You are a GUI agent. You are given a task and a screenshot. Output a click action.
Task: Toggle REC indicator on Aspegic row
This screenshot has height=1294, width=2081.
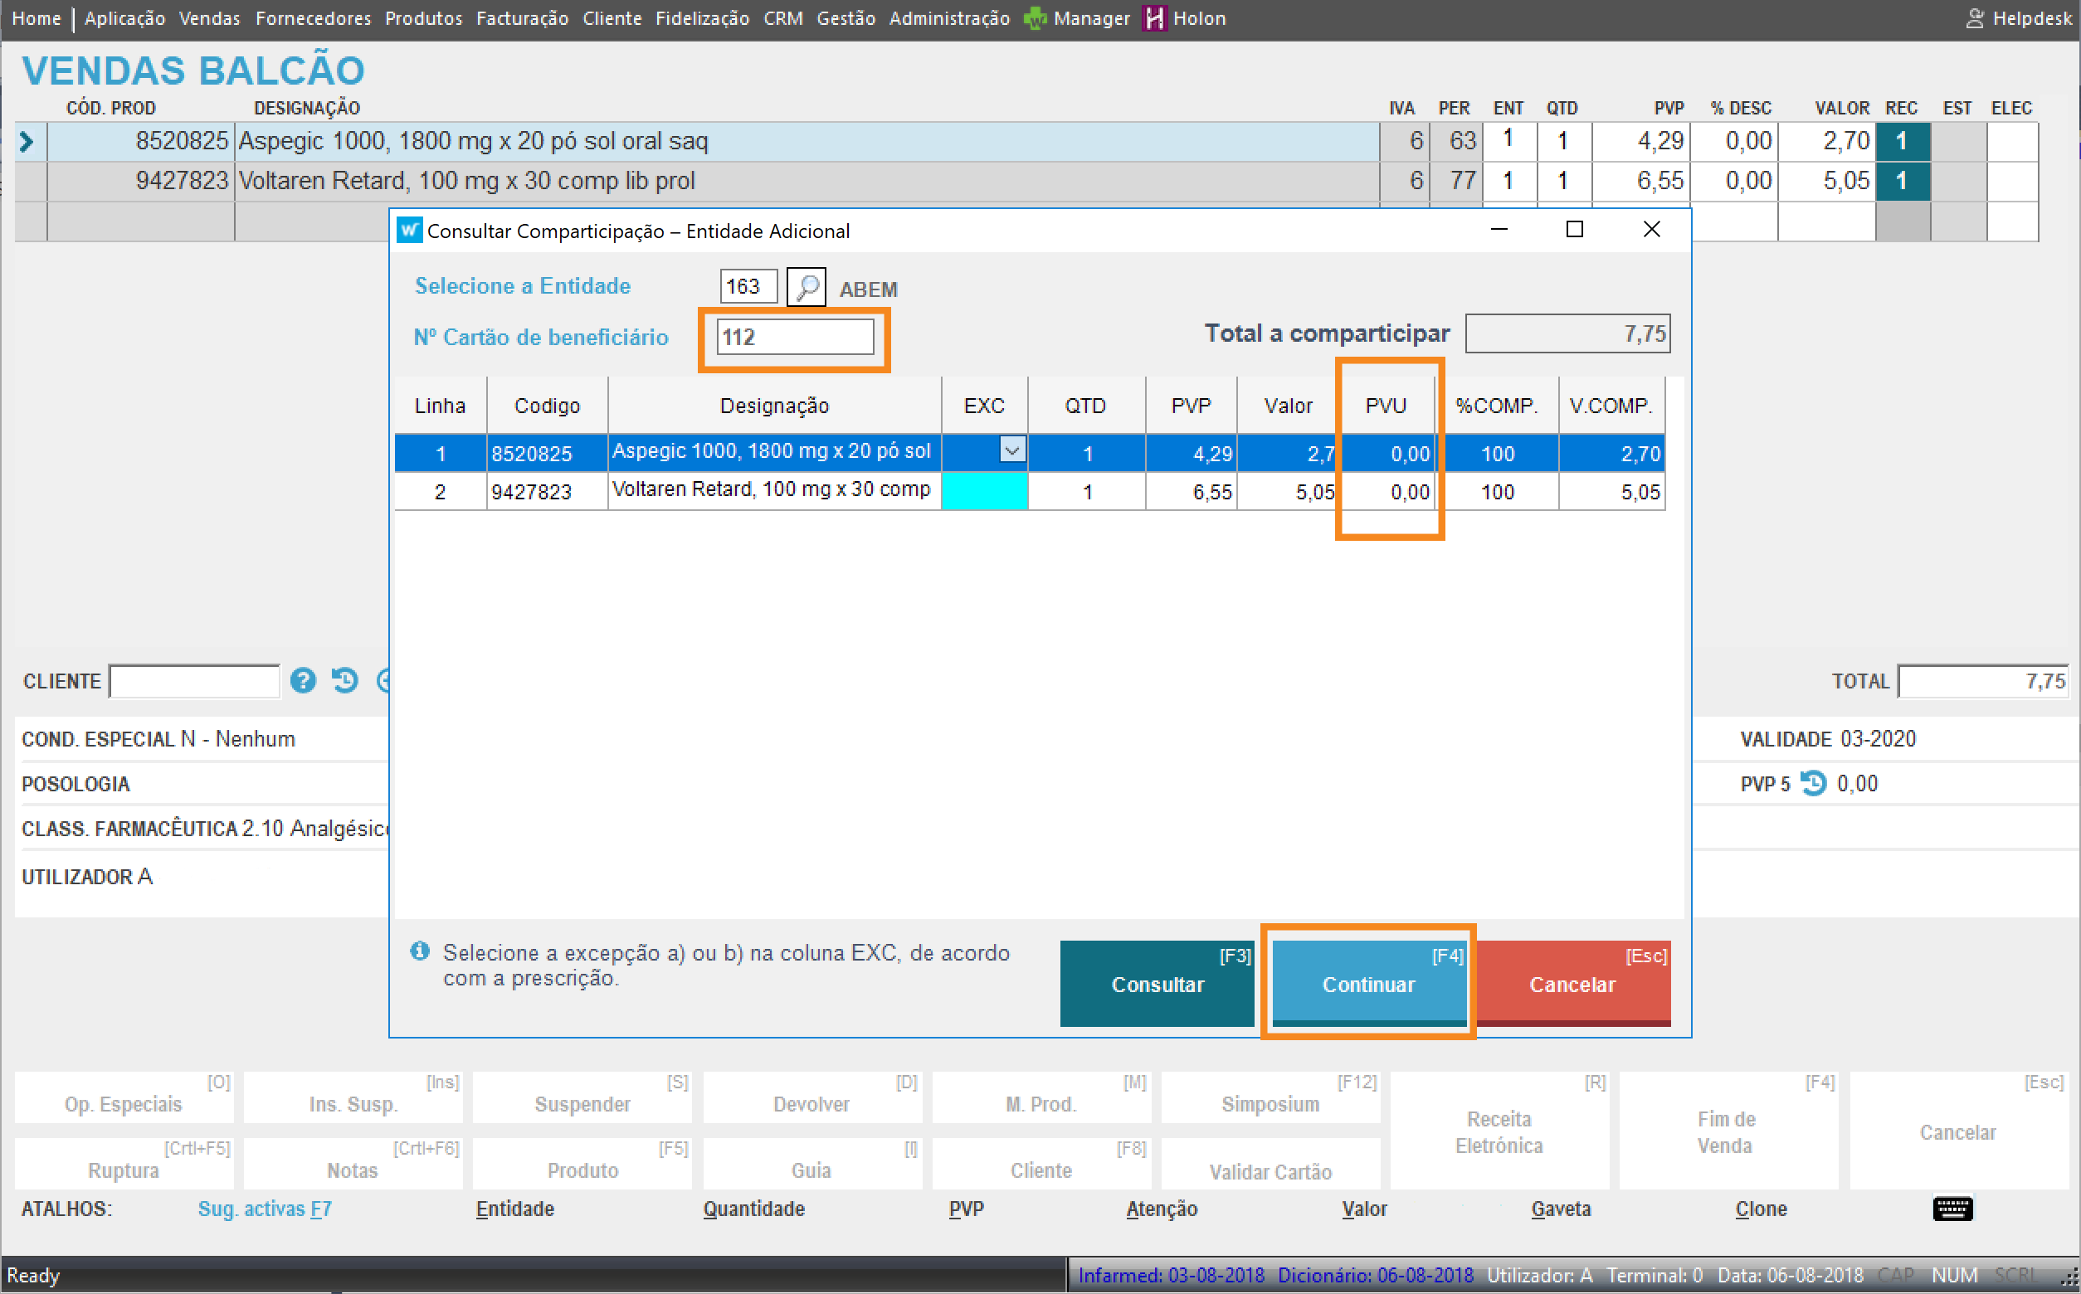(1901, 141)
